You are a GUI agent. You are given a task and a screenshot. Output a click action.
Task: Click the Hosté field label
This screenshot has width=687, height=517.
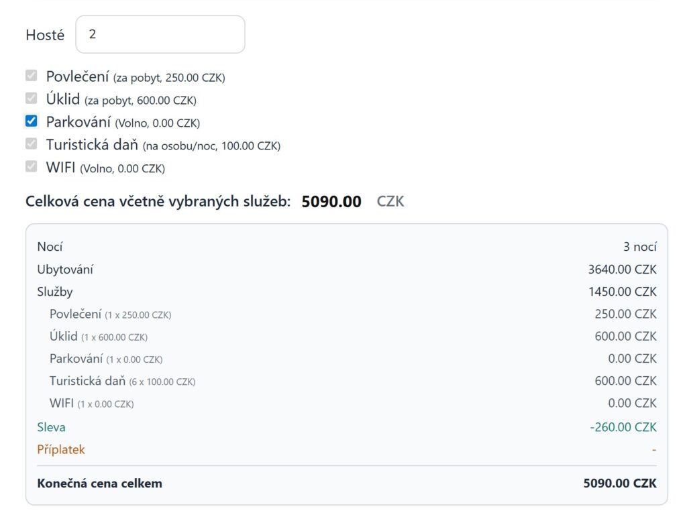45,35
